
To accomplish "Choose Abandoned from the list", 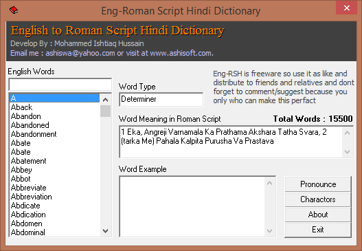I will [x=54, y=125].
